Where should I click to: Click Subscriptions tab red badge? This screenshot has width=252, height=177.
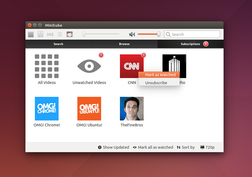[206, 44]
